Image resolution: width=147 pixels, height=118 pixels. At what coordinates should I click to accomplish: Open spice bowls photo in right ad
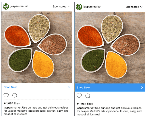point(110,47)
